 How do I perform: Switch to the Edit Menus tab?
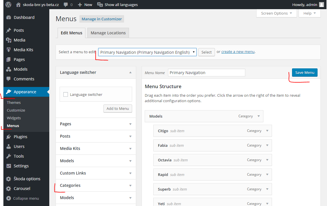pyautogui.click(x=72, y=33)
